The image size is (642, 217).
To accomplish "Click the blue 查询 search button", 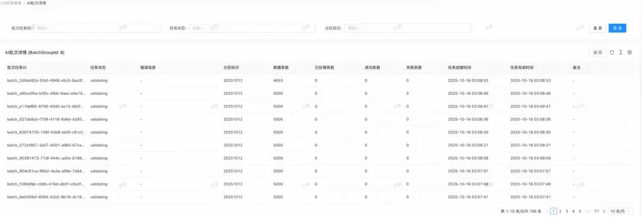I will [617, 28].
